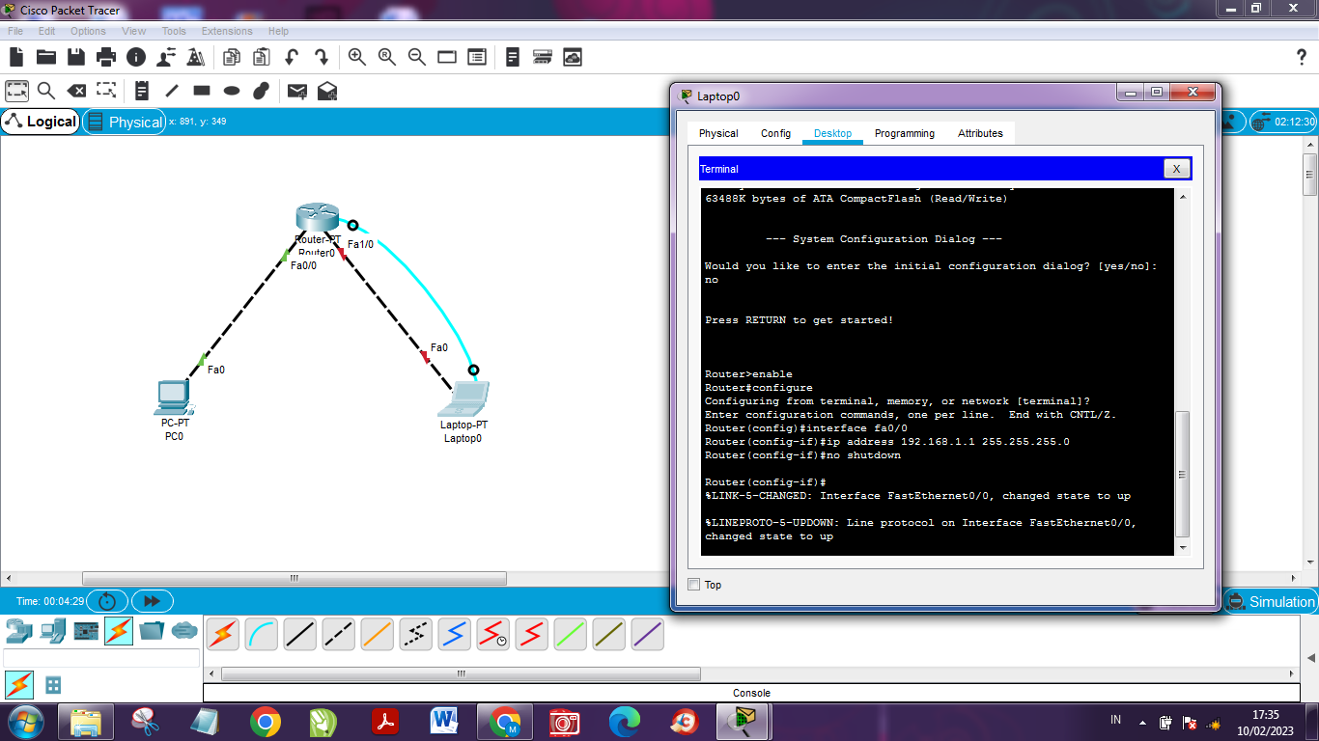Image resolution: width=1319 pixels, height=741 pixels.
Task: Reset simulation time (power cycle)
Action: 107,601
